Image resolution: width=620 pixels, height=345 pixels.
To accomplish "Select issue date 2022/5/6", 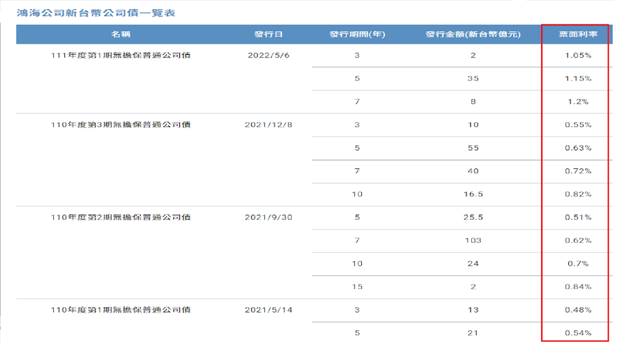I will point(269,56).
